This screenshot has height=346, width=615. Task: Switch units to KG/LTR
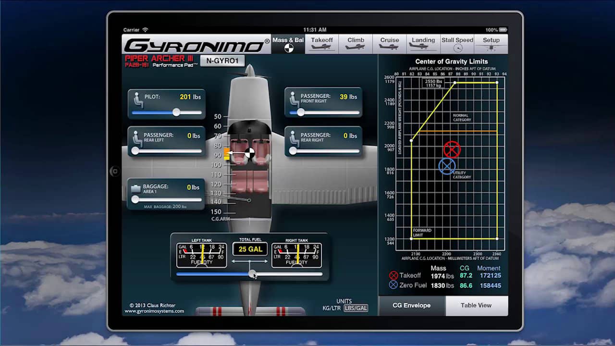332,309
